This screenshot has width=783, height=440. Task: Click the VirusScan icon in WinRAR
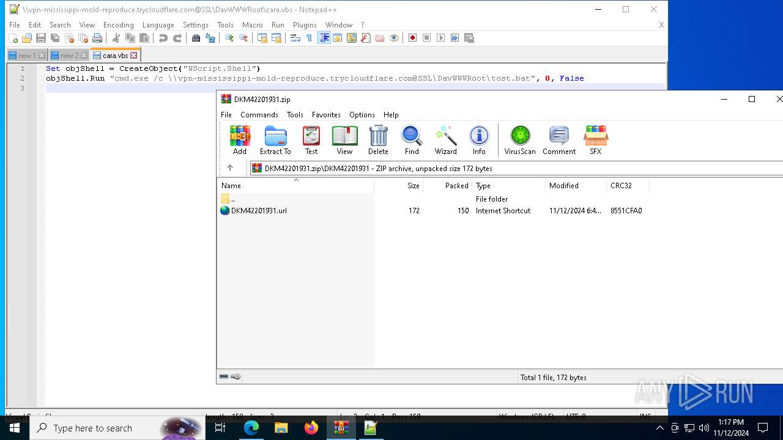[x=520, y=140]
